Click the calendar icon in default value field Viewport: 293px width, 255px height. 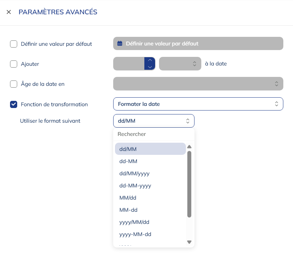[120, 44]
